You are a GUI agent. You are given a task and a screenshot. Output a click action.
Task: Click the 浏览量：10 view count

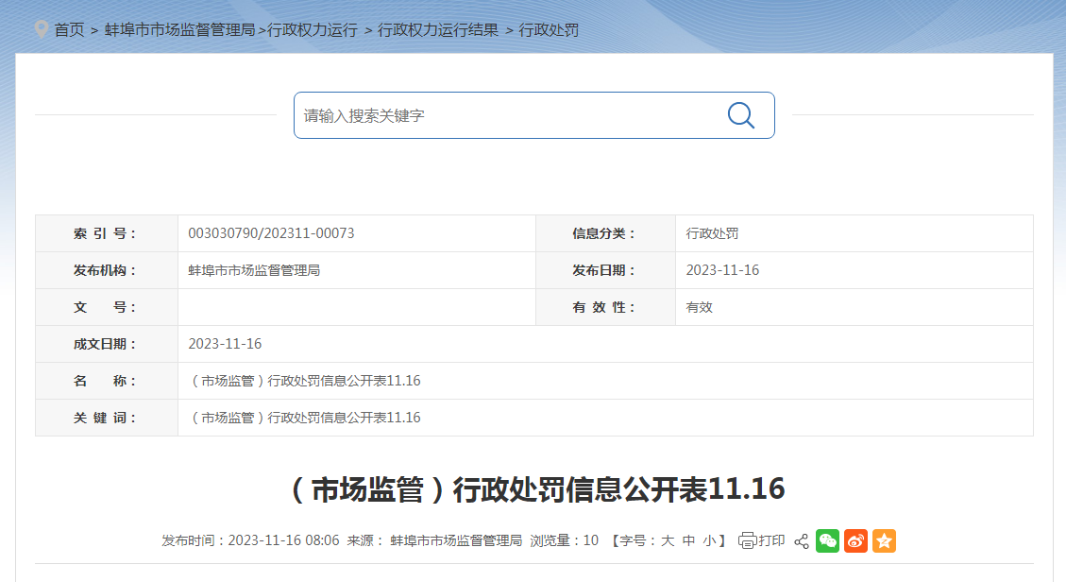coord(565,540)
